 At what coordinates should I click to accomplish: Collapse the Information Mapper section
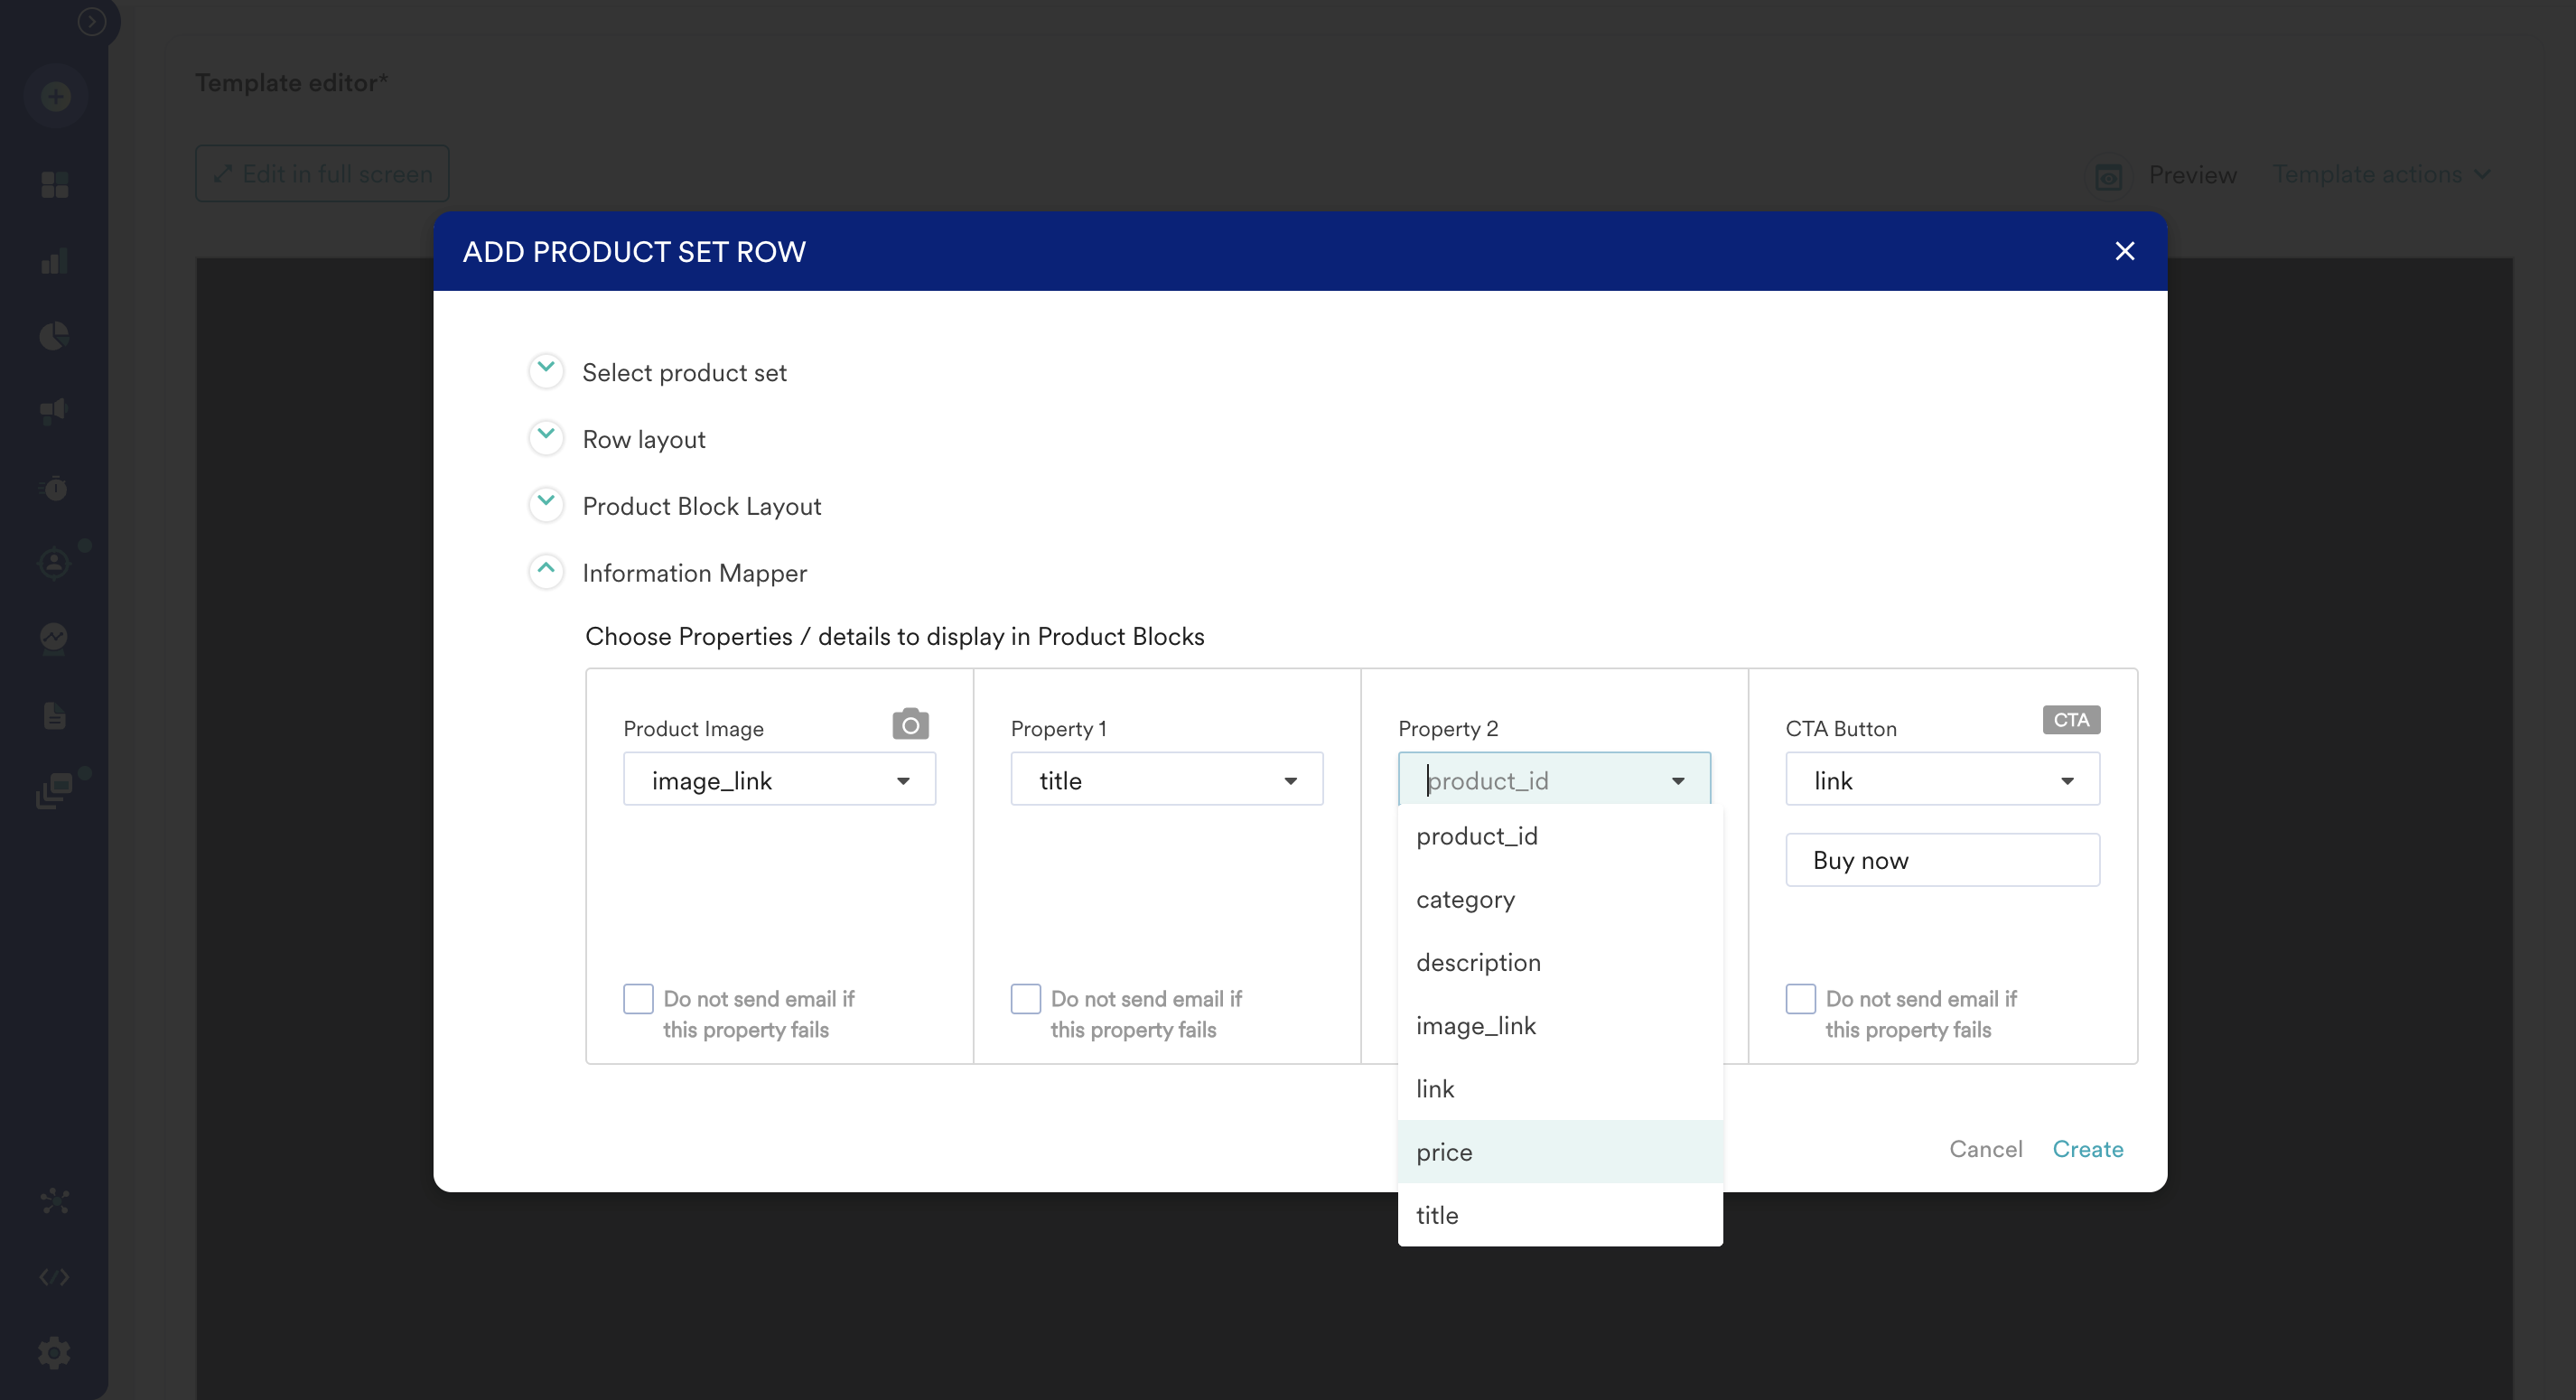tap(546, 571)
